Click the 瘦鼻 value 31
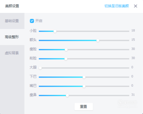Image resolution: width=143 pixels, height=114 pixels. coord(133,95)
